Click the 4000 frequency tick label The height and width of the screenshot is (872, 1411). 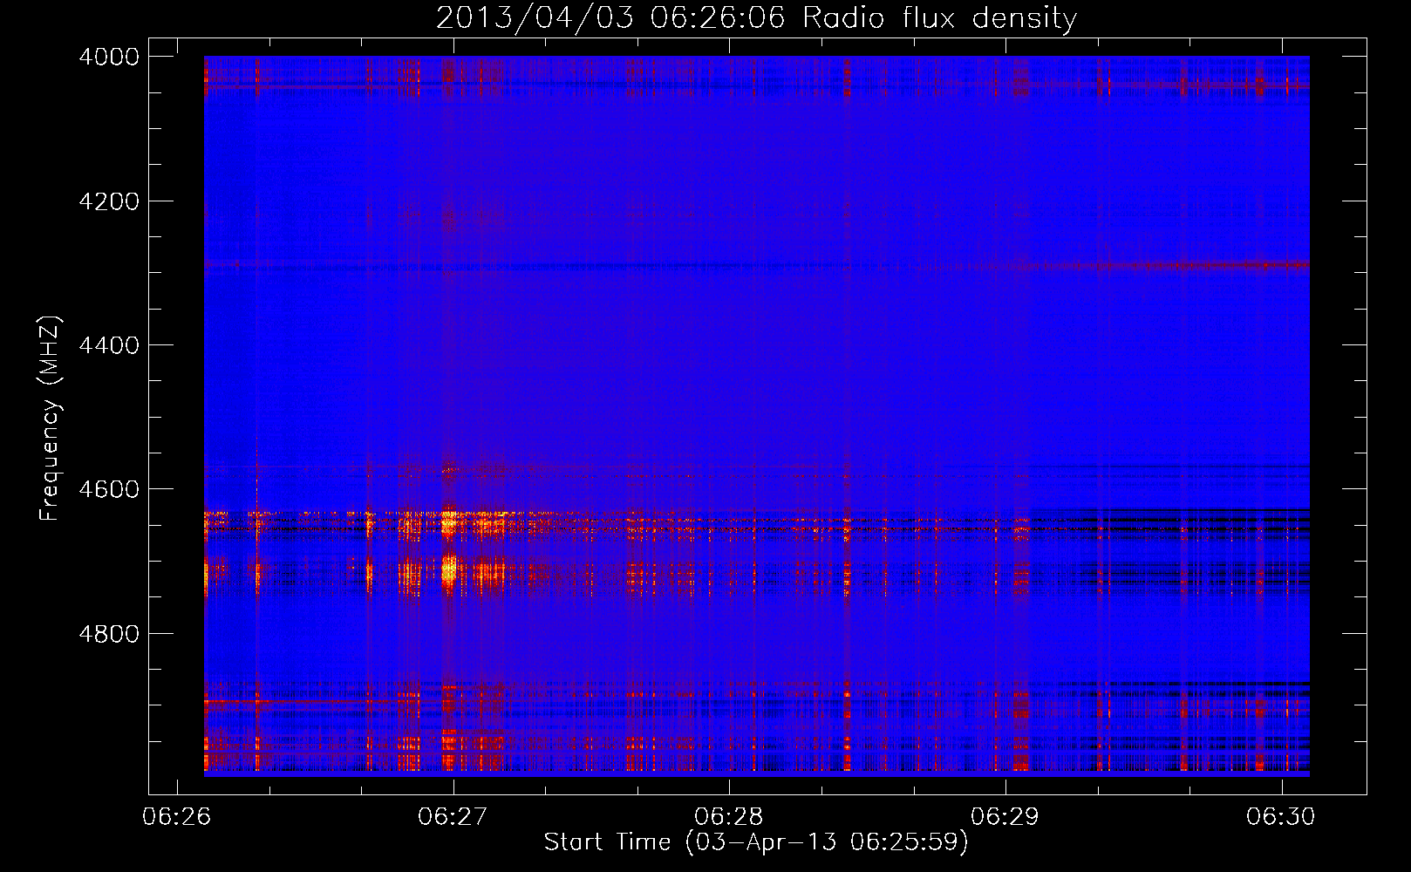click(x=109, y=57)
